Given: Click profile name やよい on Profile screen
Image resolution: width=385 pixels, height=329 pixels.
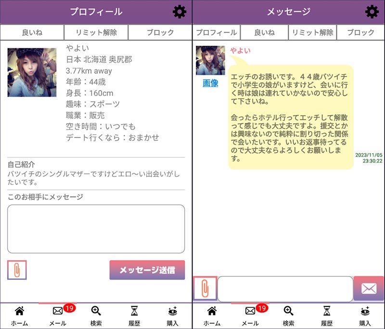Looking at the screenshot, I should pos(77,48).
